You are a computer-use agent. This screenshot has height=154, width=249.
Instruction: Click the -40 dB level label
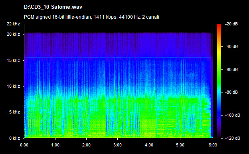point(231,46)
